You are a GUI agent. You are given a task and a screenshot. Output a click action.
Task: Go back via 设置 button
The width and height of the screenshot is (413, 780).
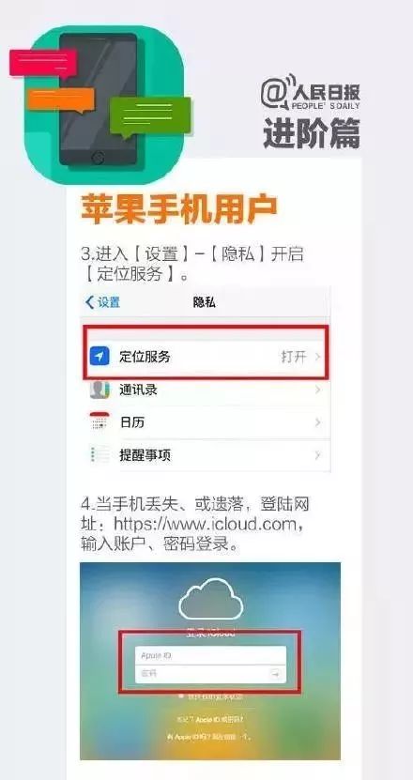(x=103, y=302)
